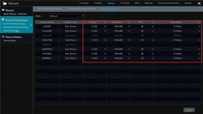Open sidebar Schedule Recording Settings link

16,27
